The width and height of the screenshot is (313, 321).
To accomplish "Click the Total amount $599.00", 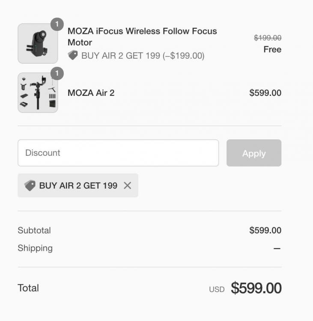I will [256, 288].
